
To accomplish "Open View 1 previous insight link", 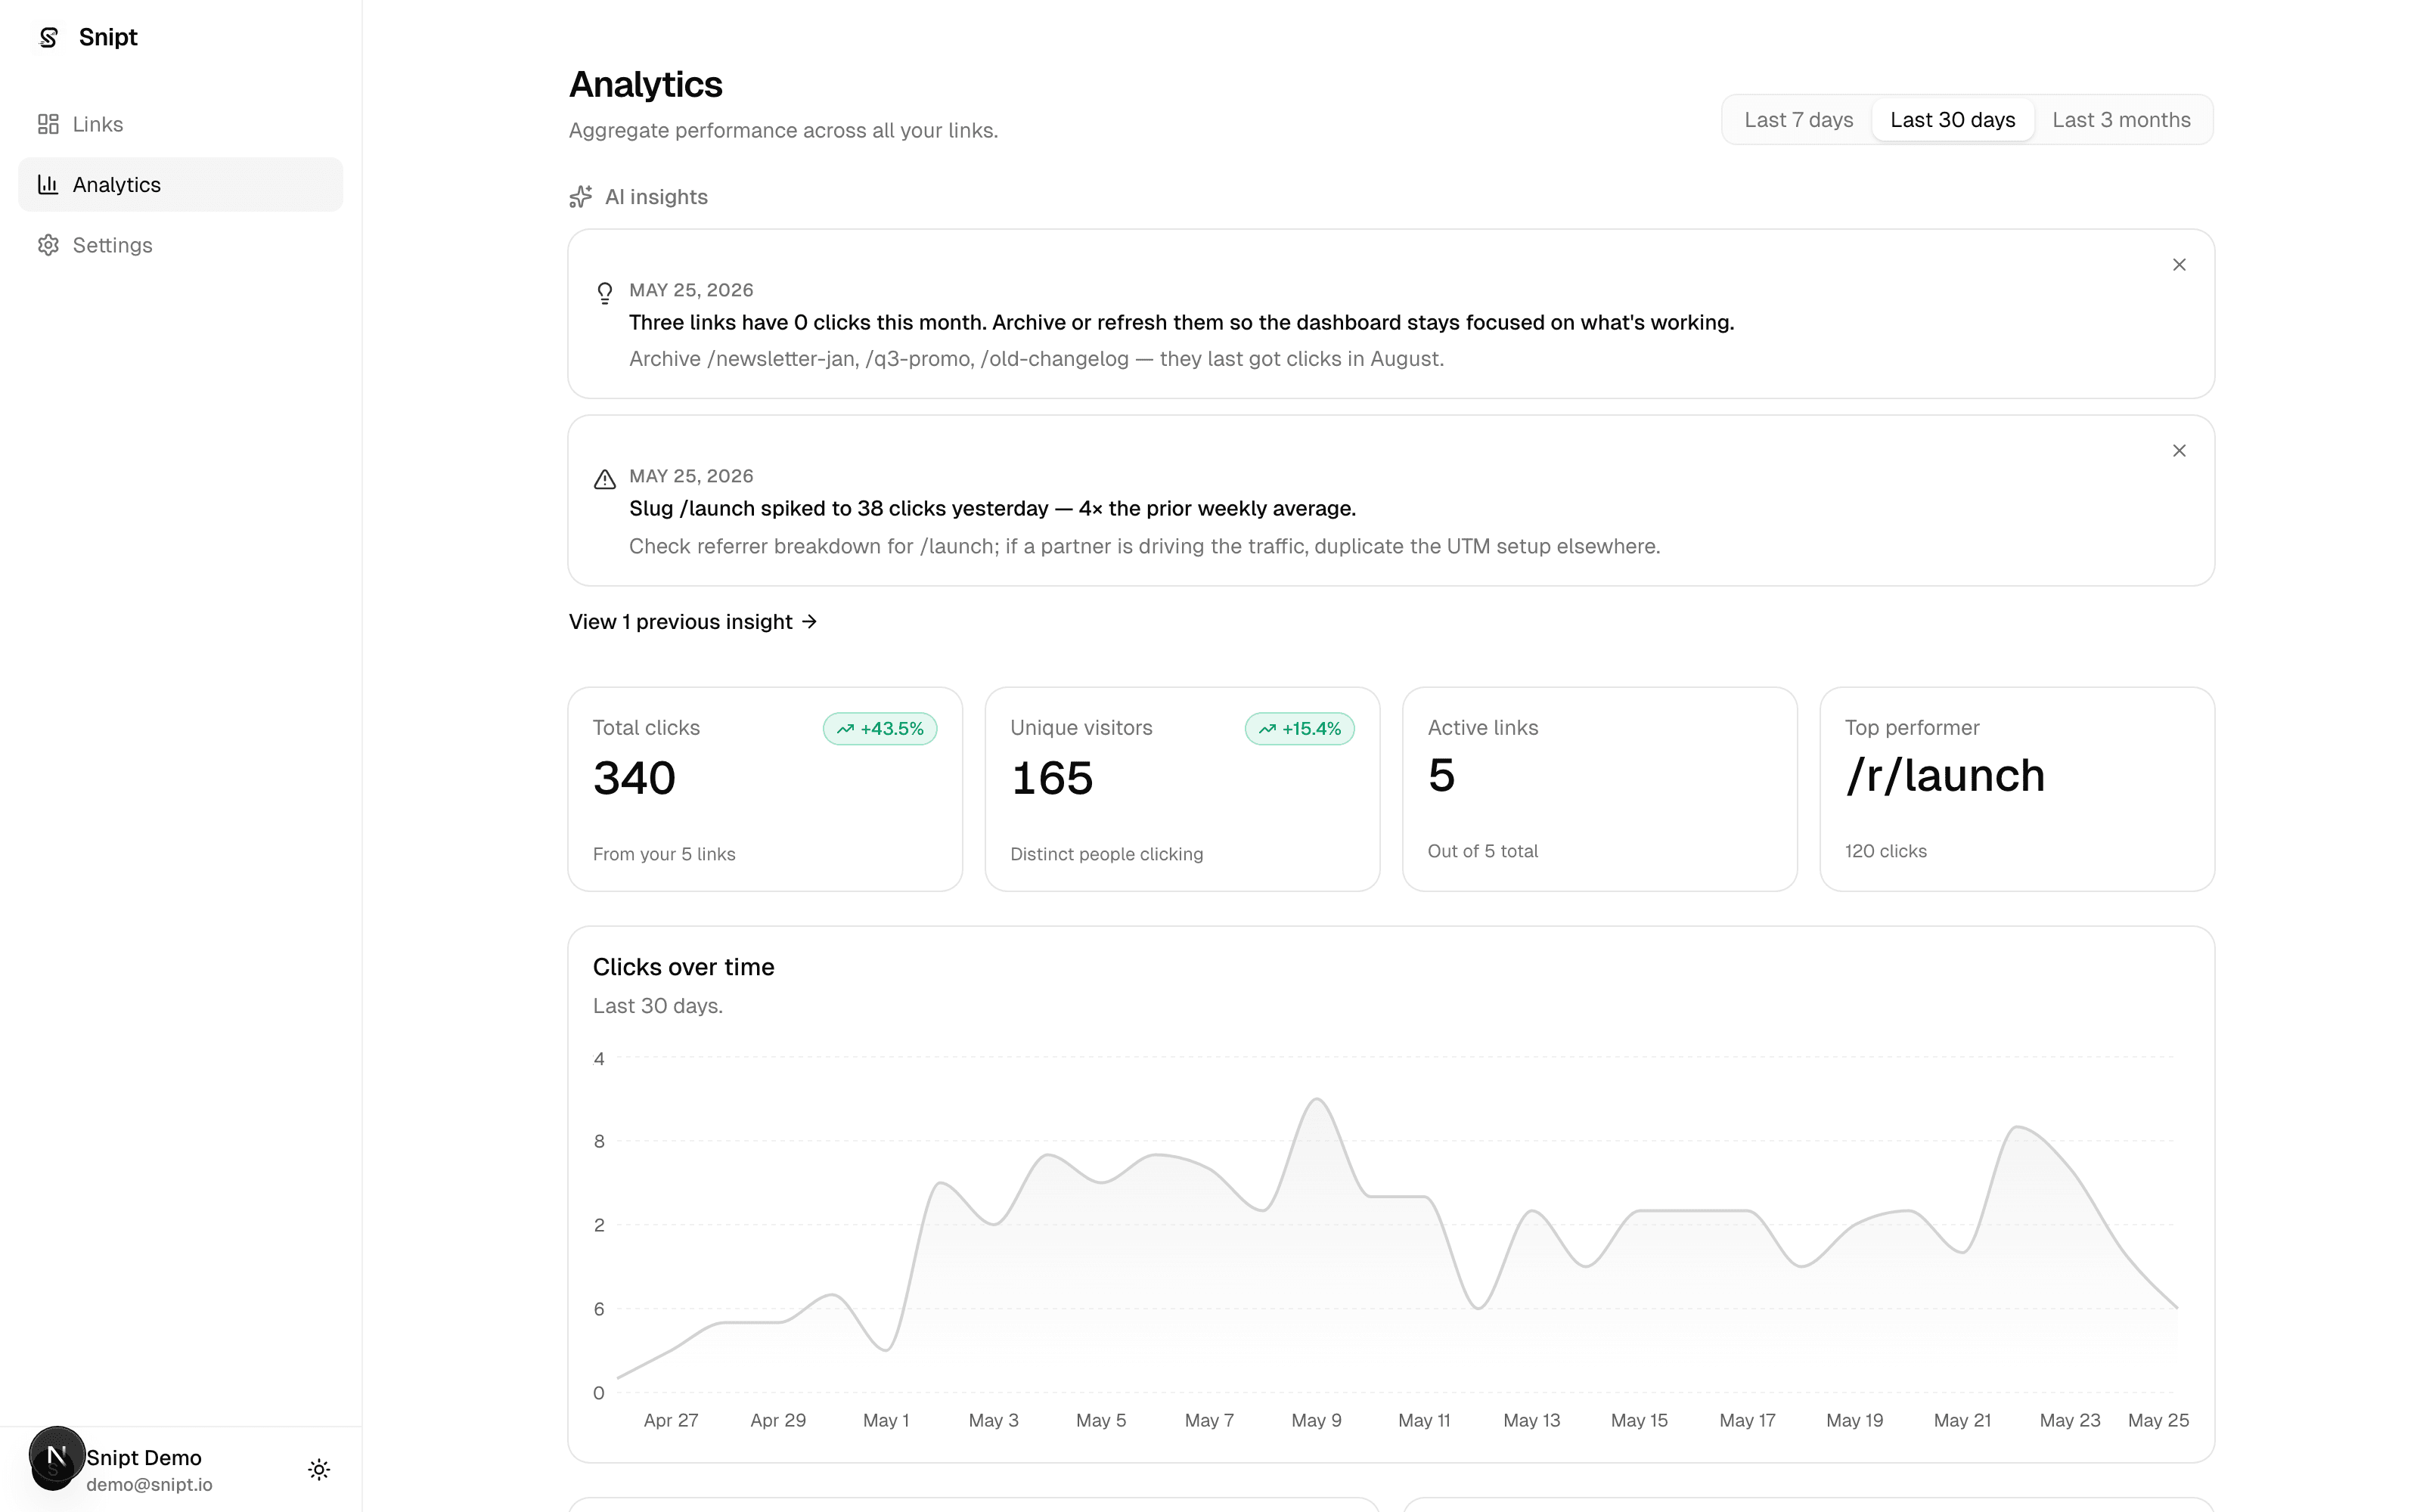I will click(x=693, y=622).
